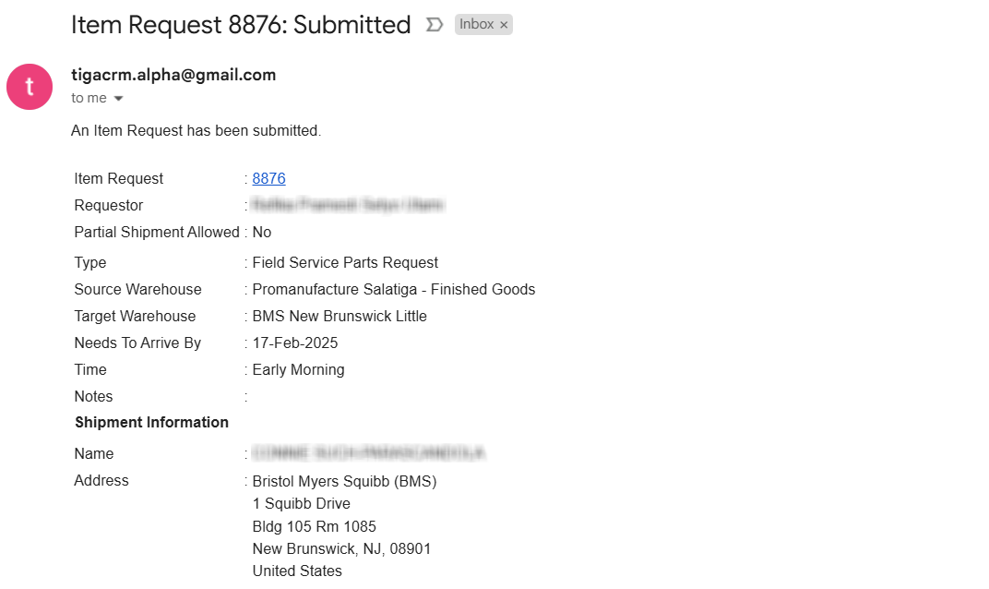
Task: Click "Field Service Parts Request" type value
Action: [345, 262]
